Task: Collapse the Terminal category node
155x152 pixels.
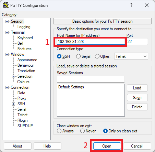Action: pos(7,32)
